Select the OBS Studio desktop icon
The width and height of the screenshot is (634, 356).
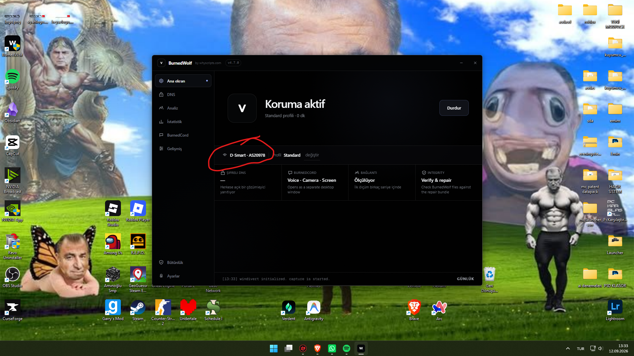click(13, 277)
